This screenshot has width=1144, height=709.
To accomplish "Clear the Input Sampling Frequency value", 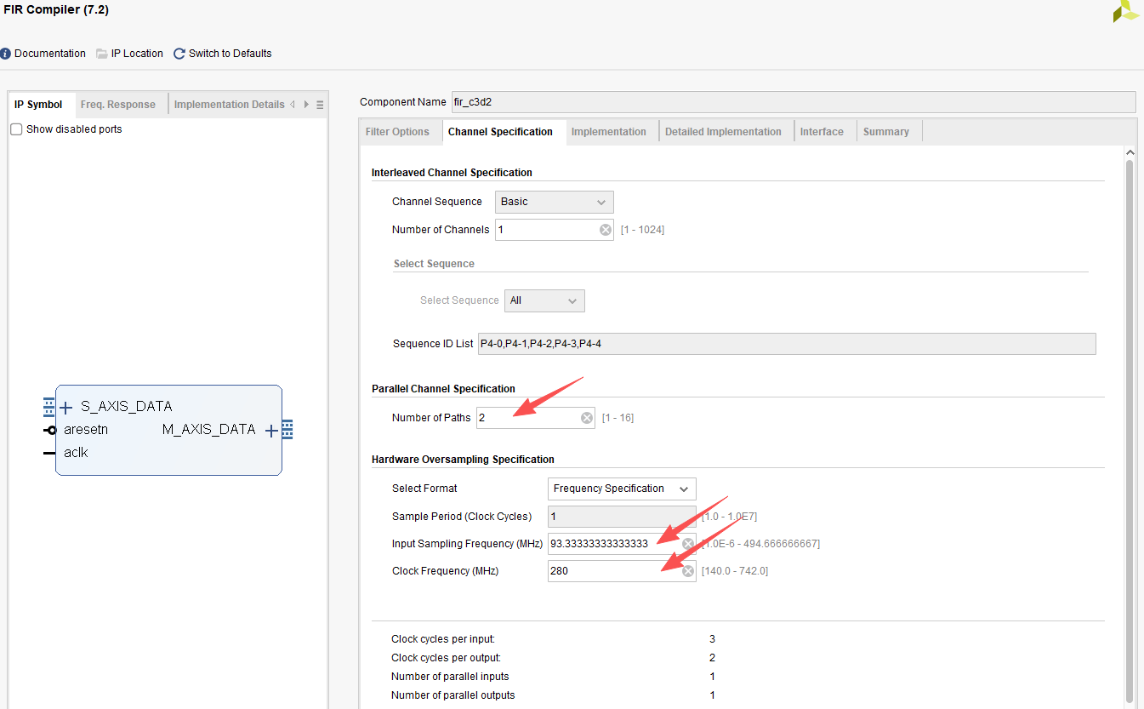I will click(x=688, y=544).
